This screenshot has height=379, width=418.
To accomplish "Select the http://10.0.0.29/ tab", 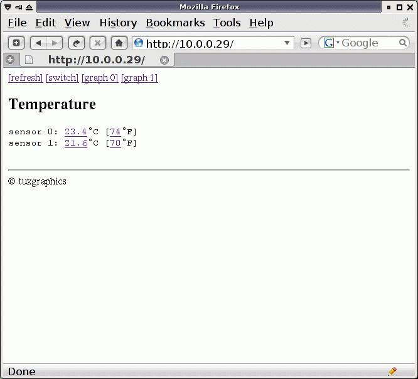I will pos(97,60).
